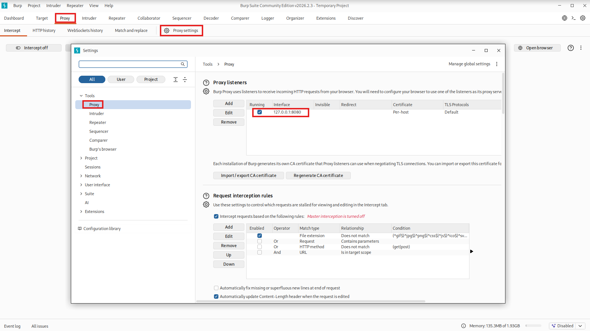Click Manage global settings link
This screenshot has height=331, width=590.
coord(469,64)
